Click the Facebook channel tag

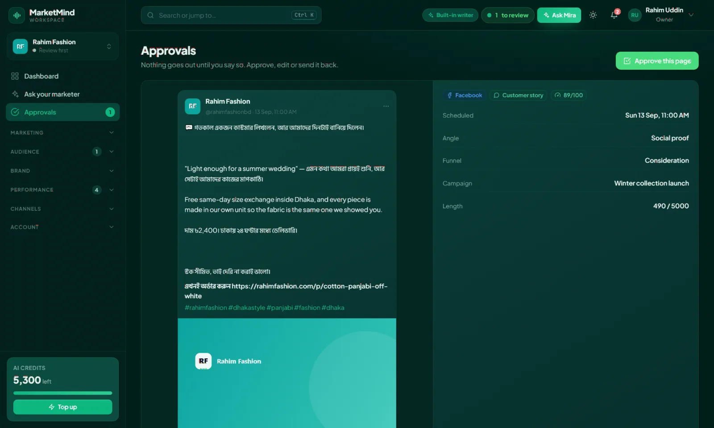pos(465,95)
